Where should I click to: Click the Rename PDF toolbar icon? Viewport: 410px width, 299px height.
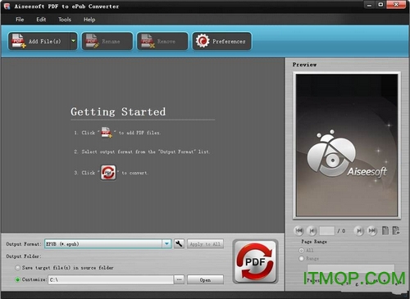pyautogui.click(x=92, y=41)
